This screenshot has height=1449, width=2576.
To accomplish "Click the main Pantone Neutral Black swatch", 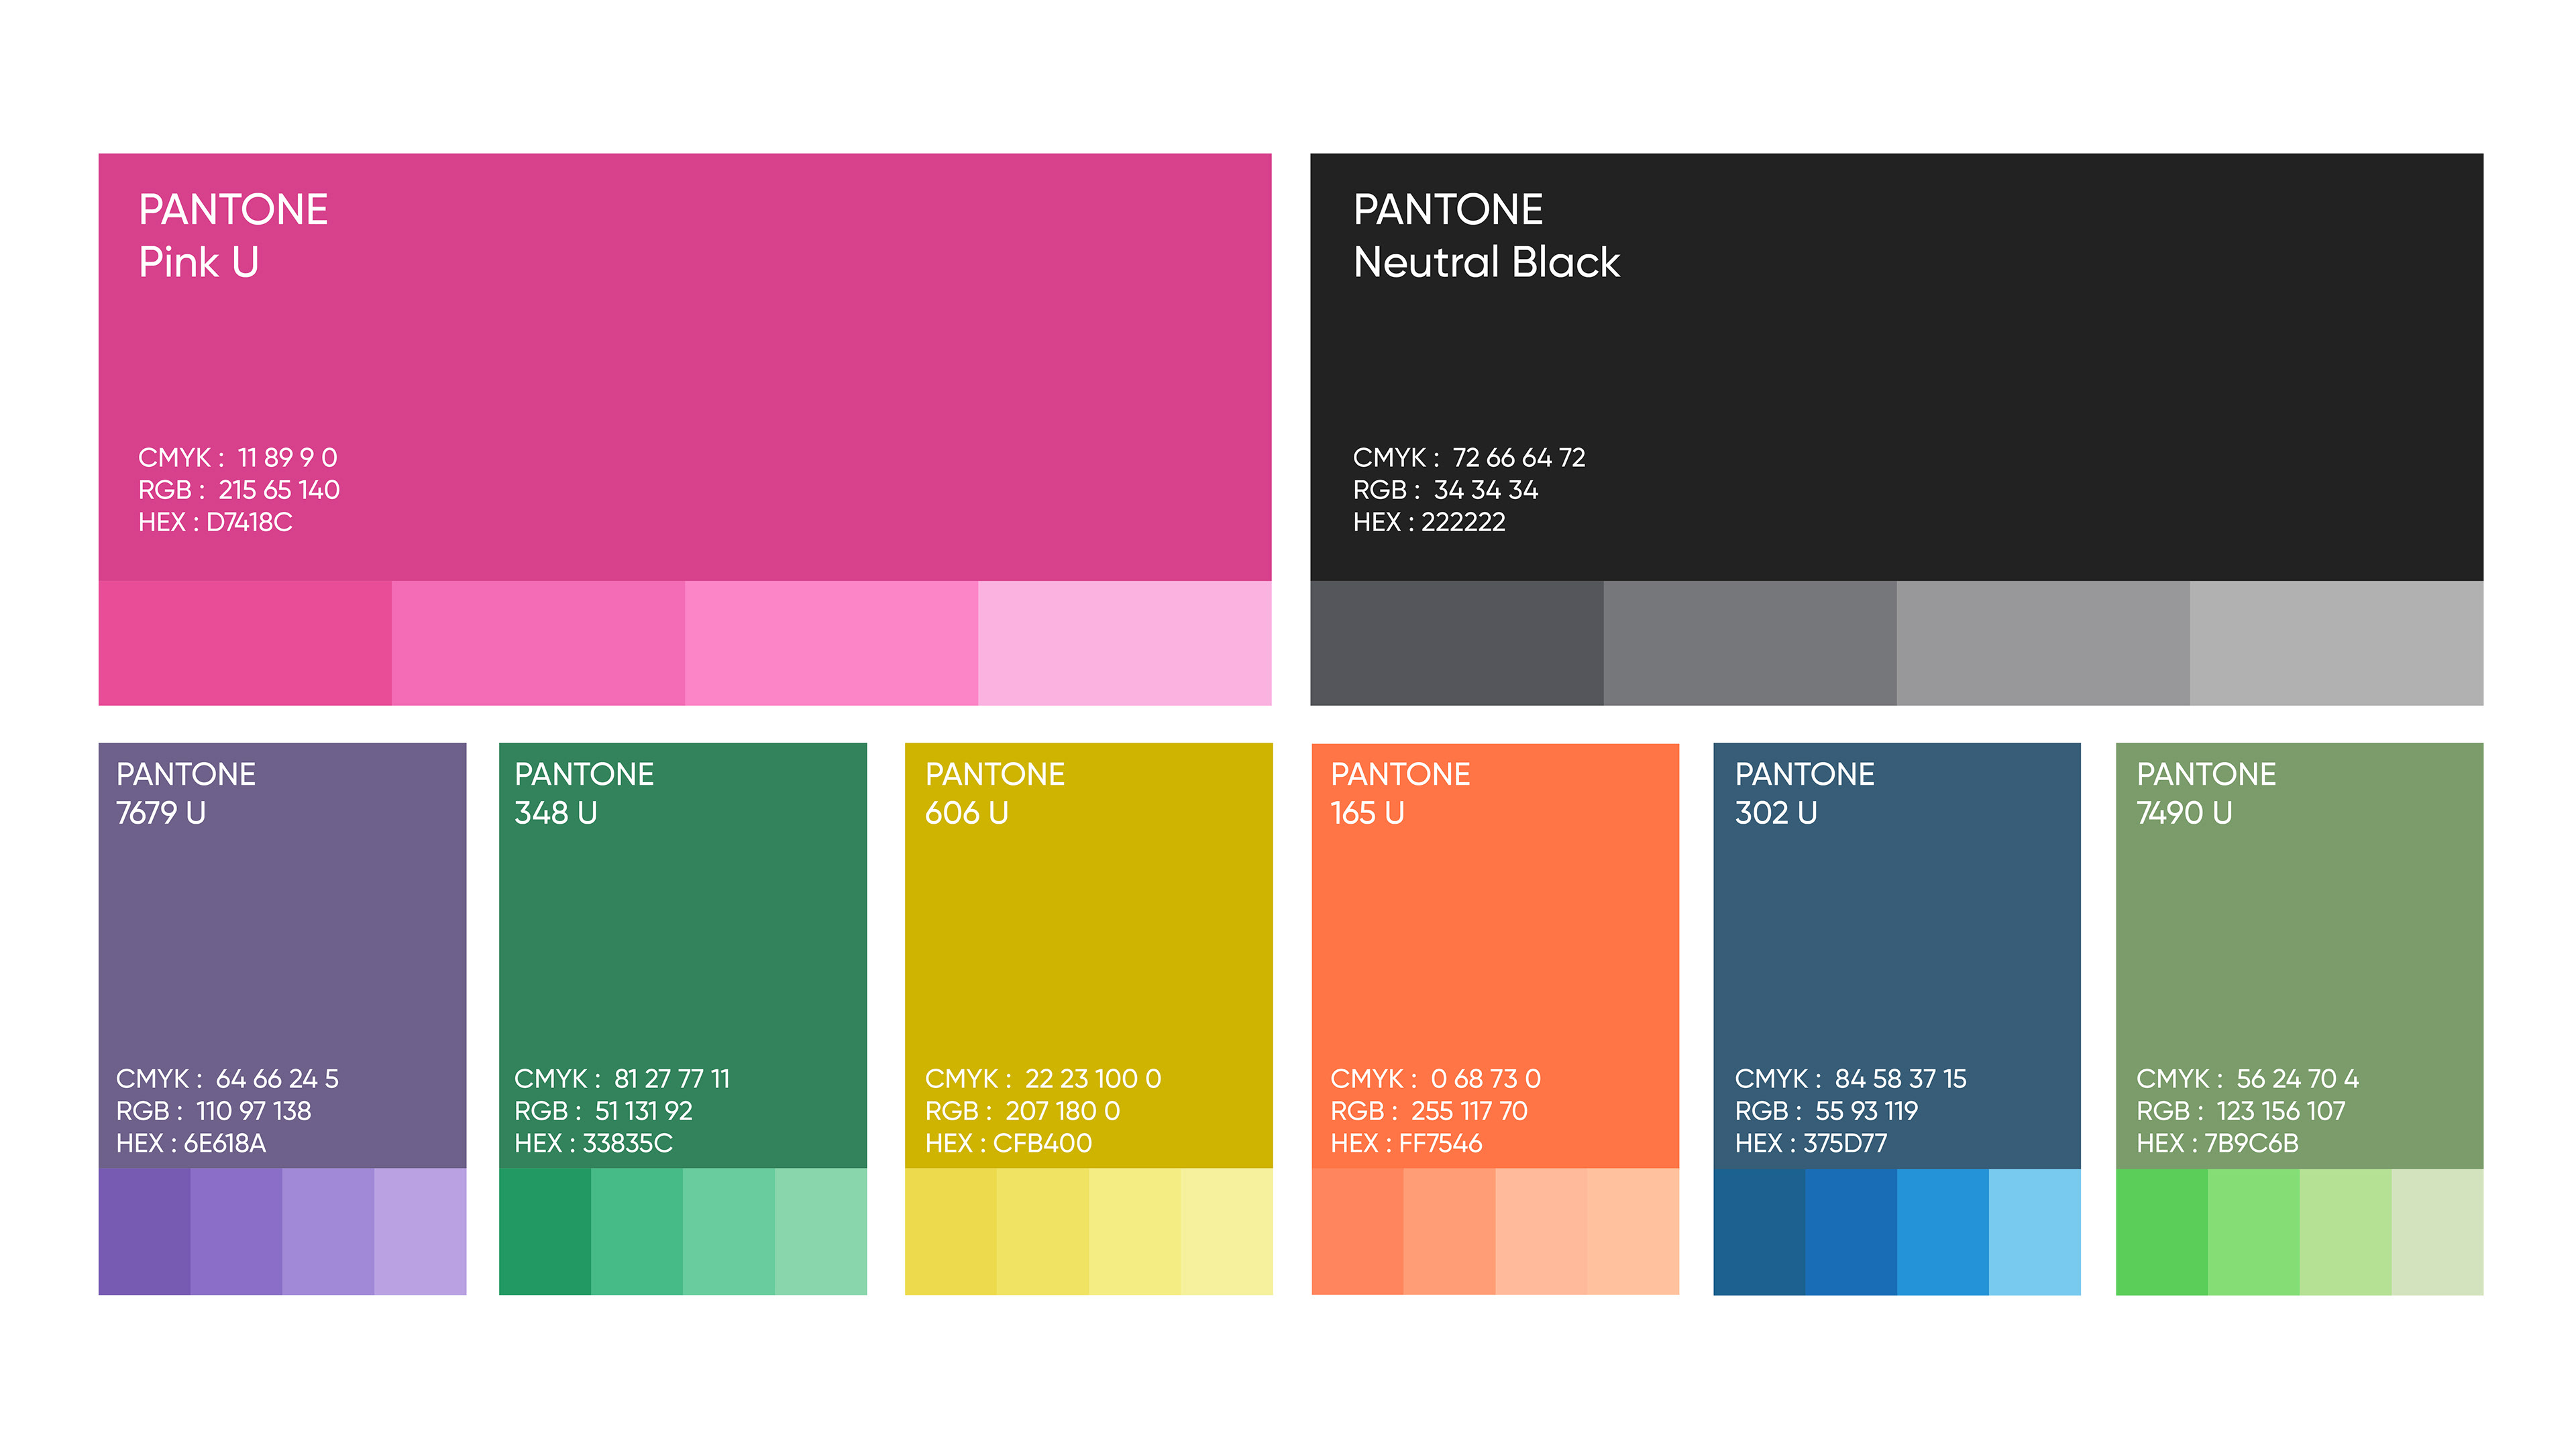I will click(x=1897, y=367).
